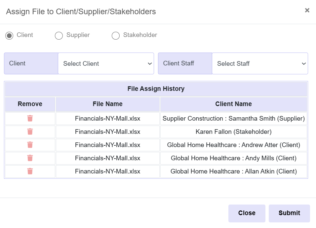Image resolution: width=316 pixels, height=228 pixels.
Task: Dismiss the dialog using the X icon
Action: (307, 10)
